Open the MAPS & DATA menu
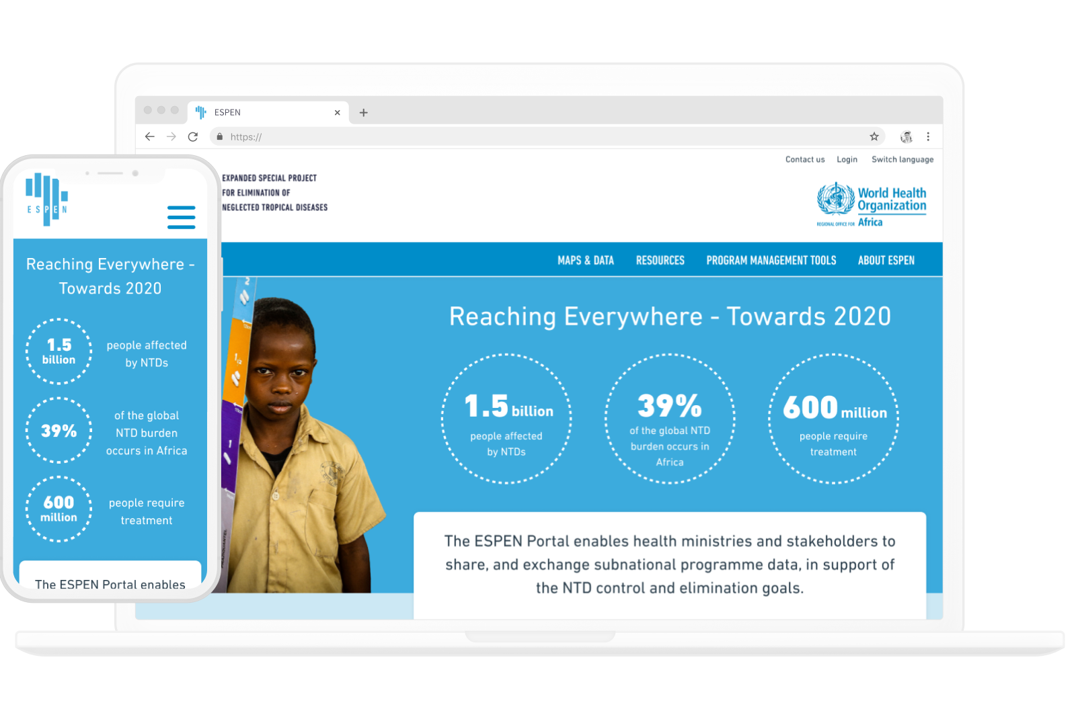1080x719 pixels. point(586,260)
